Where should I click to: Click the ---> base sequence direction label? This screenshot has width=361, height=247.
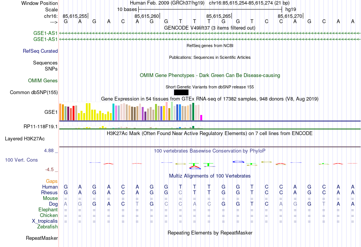coord(54,22)
